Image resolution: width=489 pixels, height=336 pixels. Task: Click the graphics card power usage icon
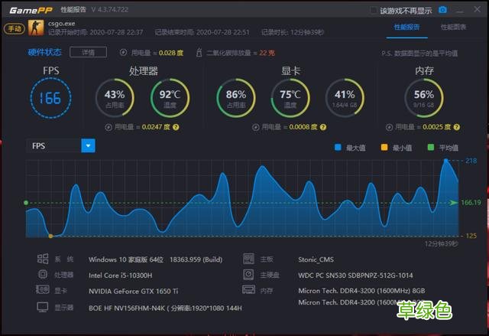pos(256,127)
